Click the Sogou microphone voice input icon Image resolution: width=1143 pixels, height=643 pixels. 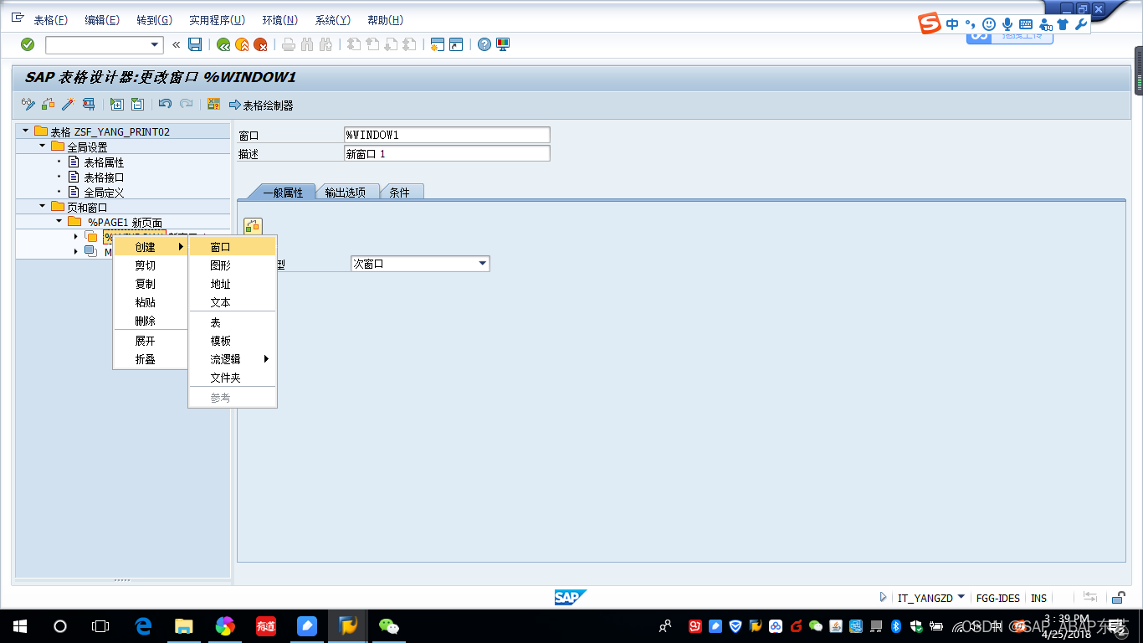click(x=1007, y=24)
